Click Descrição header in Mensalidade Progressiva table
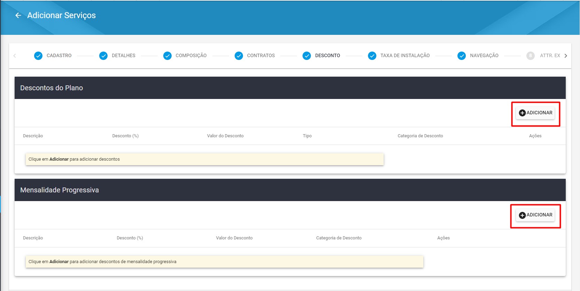This screenshot has height=291, width=580. coord(33,238)
